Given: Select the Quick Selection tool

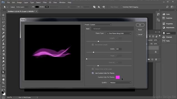Looking at the screenshot, I should [x=3, y=26].
